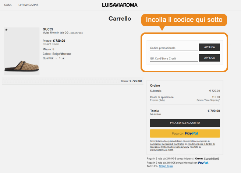Pay using the Paga con PayPal button
Screen dimensions: 241x173
185,134
